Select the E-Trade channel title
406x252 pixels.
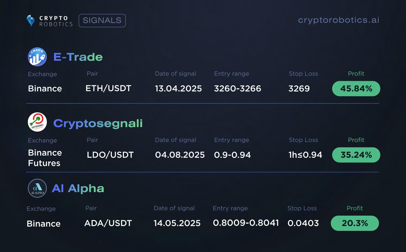tap(78, 57)
